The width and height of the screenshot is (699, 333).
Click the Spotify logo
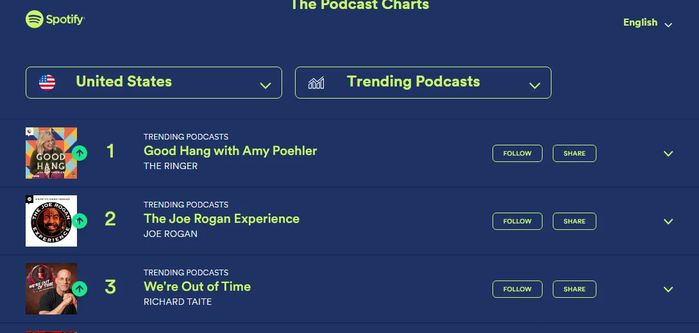[x=55, y=19]
